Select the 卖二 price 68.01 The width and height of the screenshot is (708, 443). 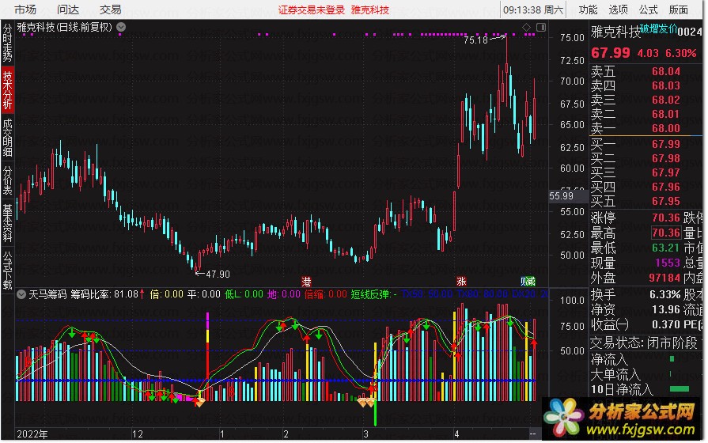(x=665, y=114)
